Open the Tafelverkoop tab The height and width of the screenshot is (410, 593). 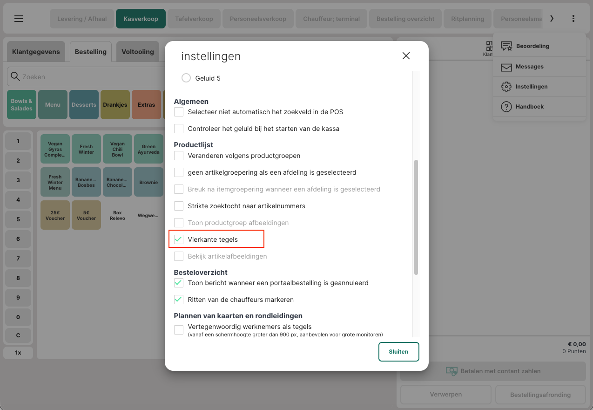[x=194, y=19]
